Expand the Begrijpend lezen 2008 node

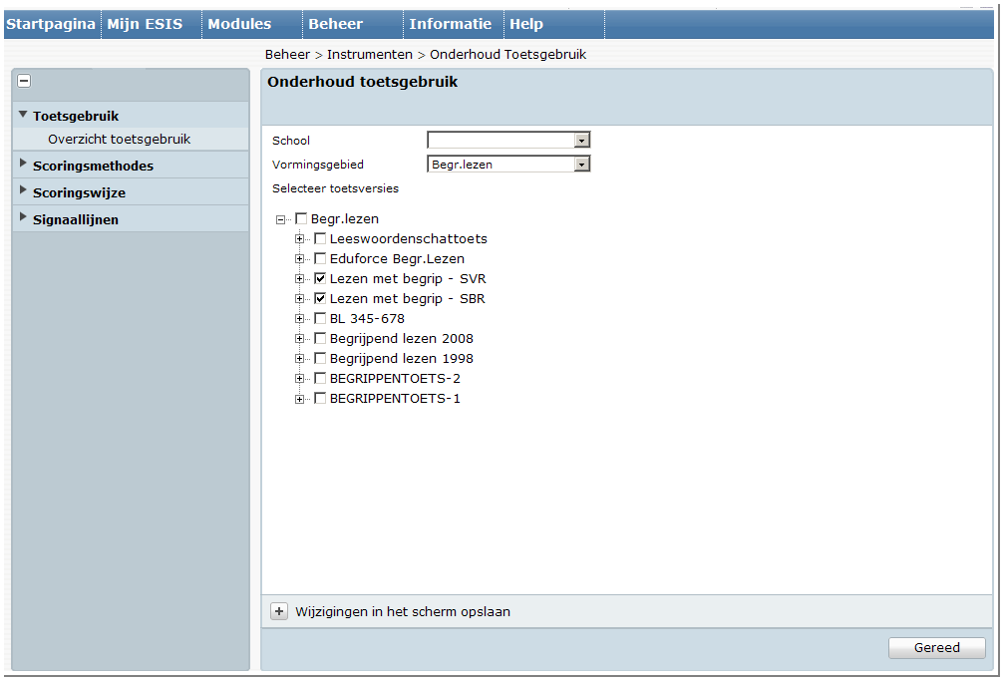(299, 338)
